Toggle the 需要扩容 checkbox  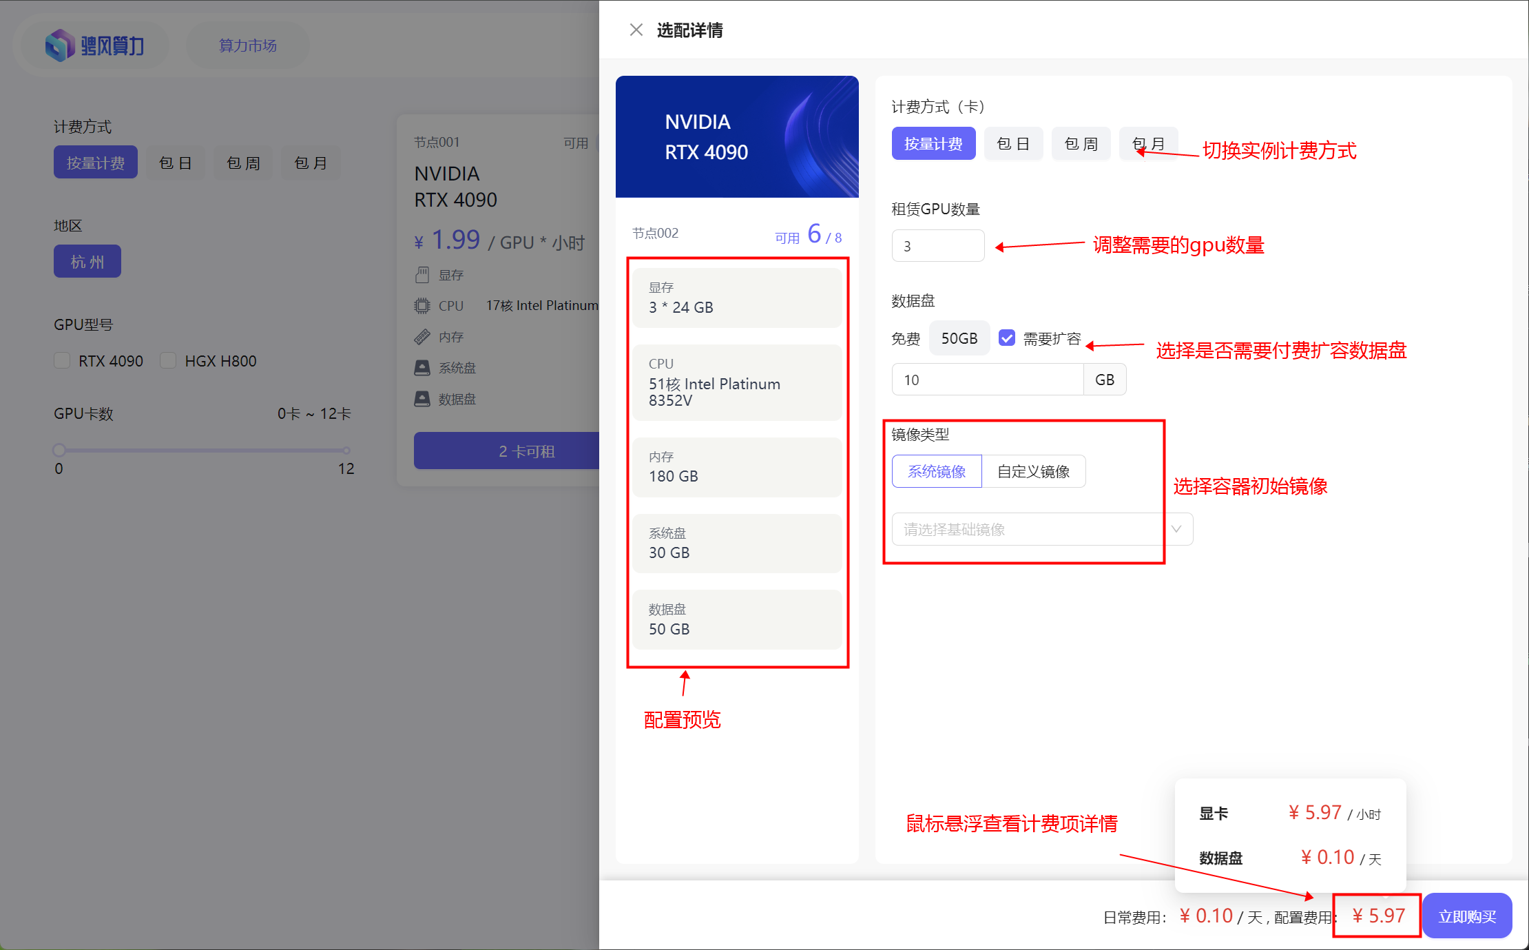click(x=1006, y=338)
